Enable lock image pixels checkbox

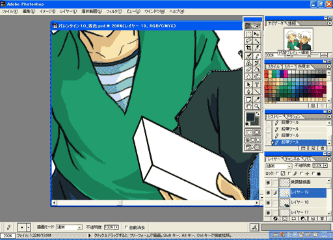pyautogui.click(x=289, y=174)
